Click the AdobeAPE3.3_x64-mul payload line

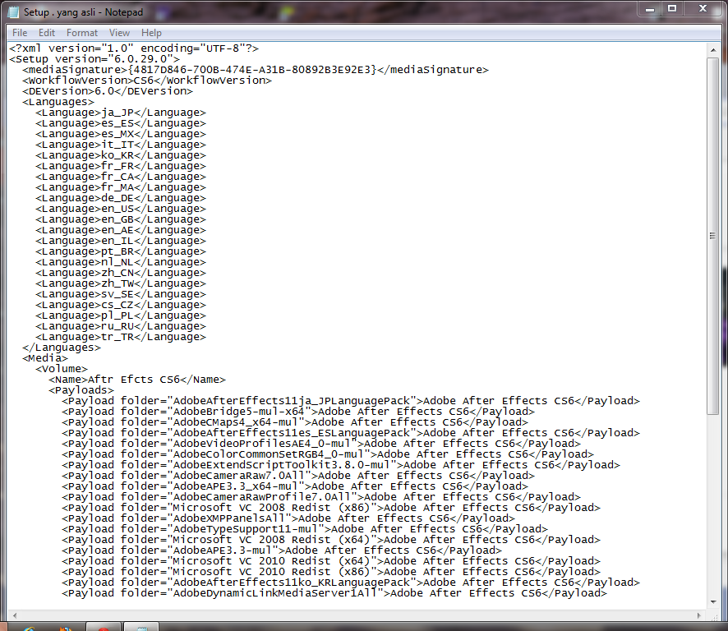point(295,486)
